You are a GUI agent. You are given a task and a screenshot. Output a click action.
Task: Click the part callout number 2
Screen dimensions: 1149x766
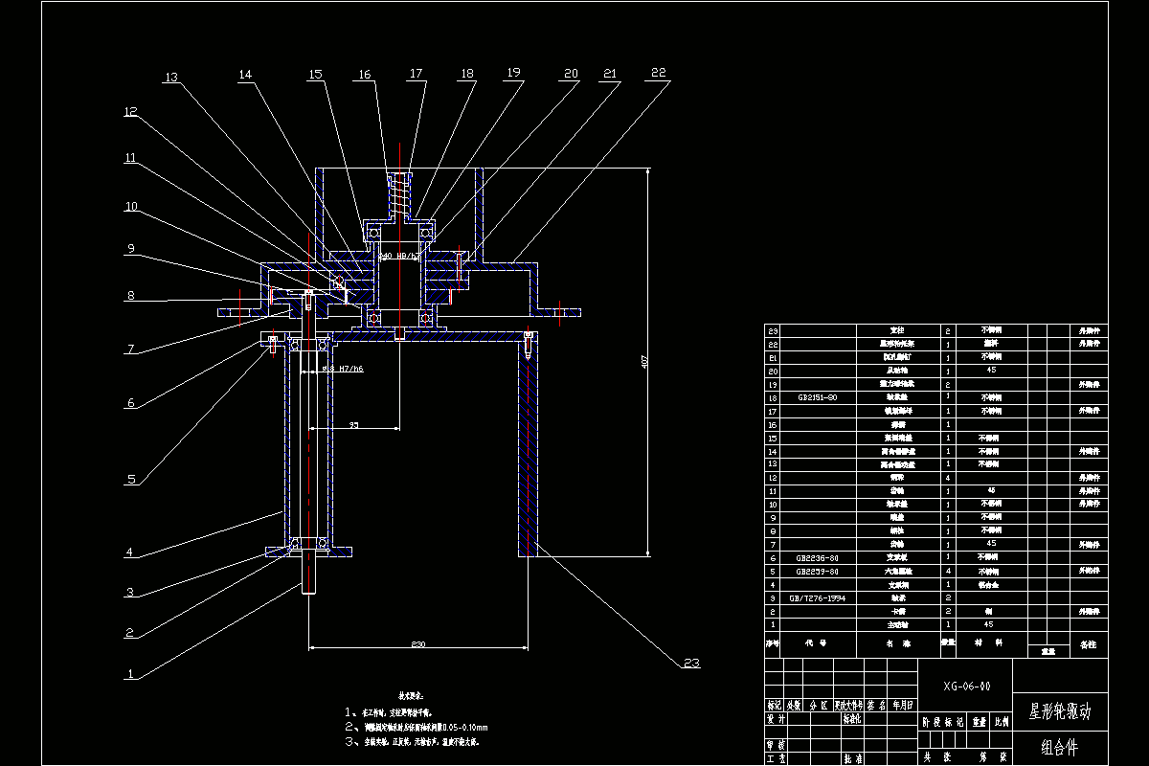(x=129, y=633)
